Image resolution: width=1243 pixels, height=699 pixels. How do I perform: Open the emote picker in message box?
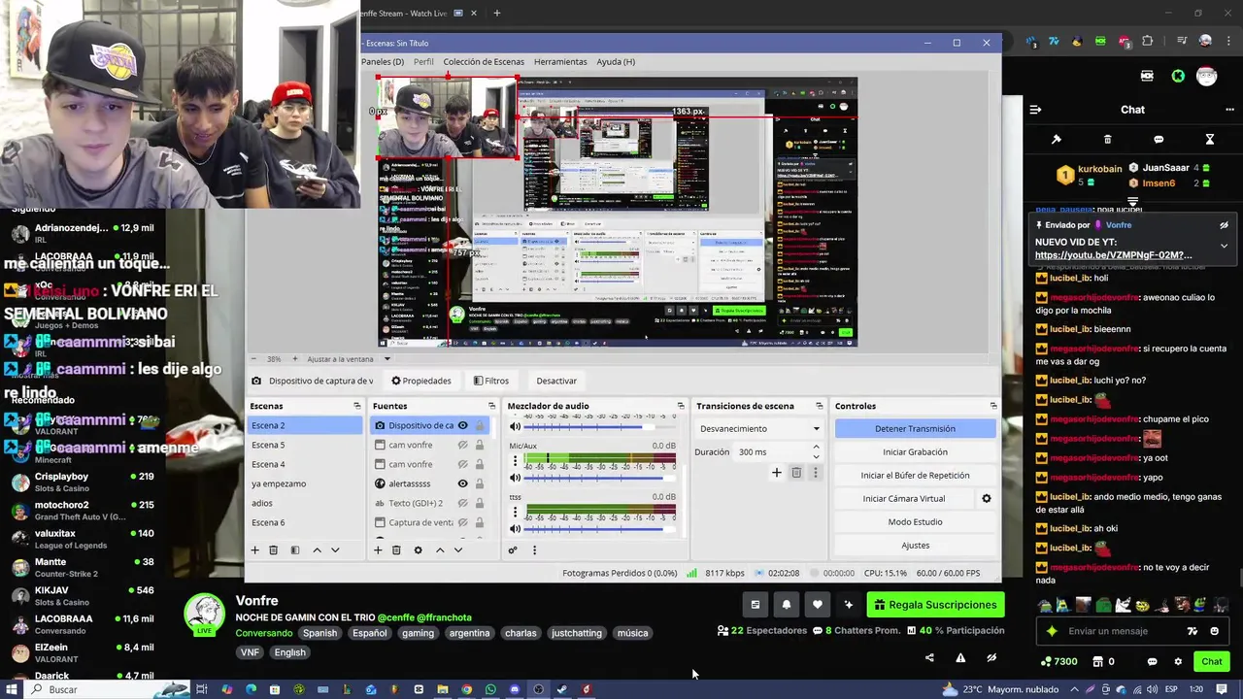pos(1214,631)
